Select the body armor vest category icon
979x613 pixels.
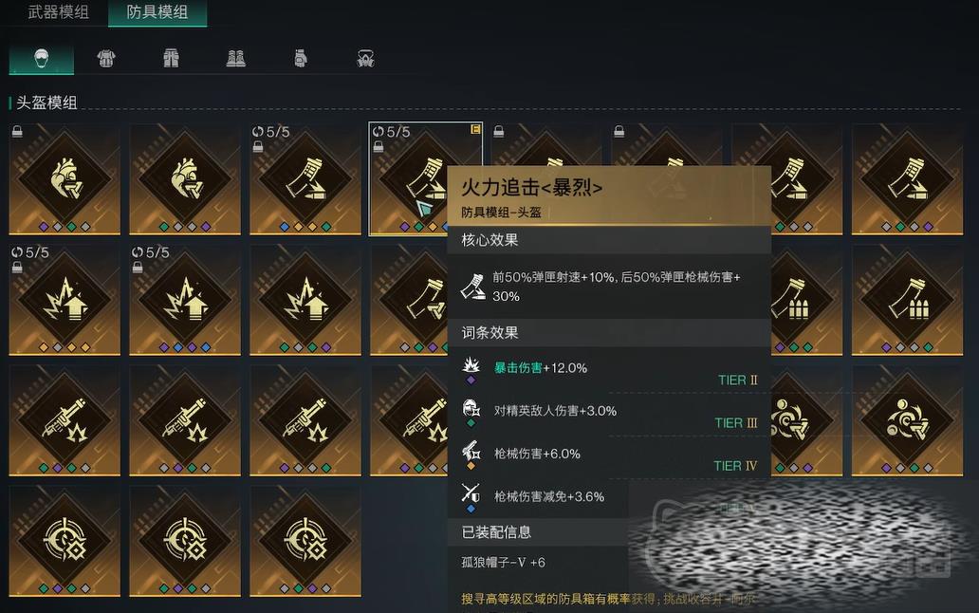click(106, 59)
